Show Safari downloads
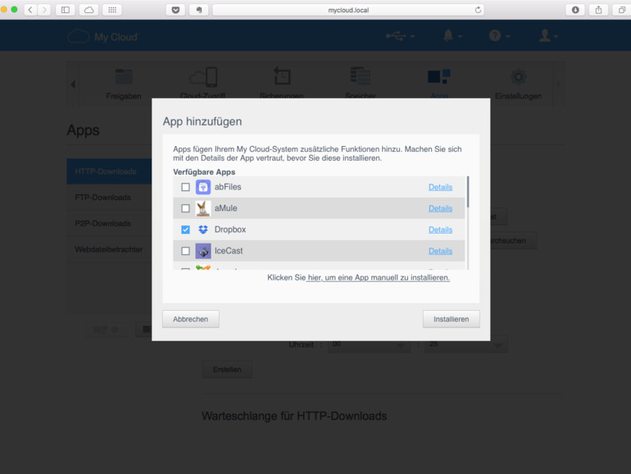Viewport: 631px width, 474px height. pyautogui.click(x=575, y=10)
